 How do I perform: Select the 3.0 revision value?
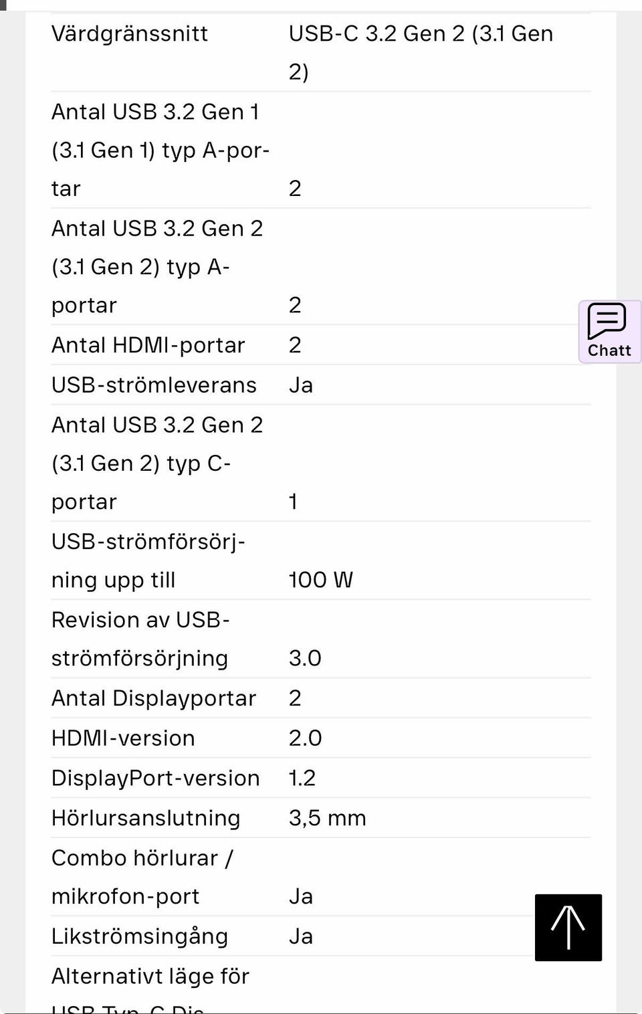click(305, 658)
